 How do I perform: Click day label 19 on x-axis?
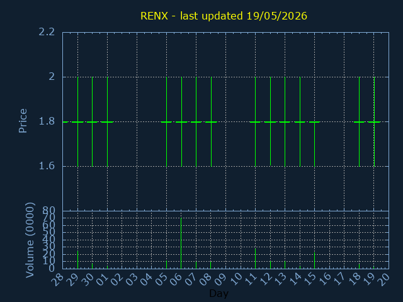368,279
